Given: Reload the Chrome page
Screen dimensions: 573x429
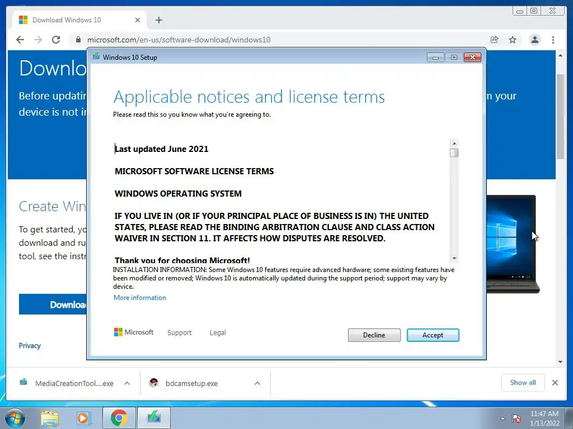Looking at the screenshot, I should pyautogui.click(x=56, y=40).
